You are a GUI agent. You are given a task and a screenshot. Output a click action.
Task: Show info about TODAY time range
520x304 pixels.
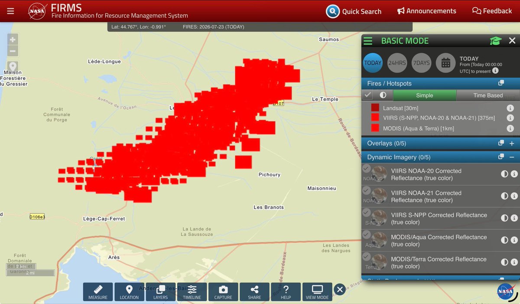[x=495, y=71]
